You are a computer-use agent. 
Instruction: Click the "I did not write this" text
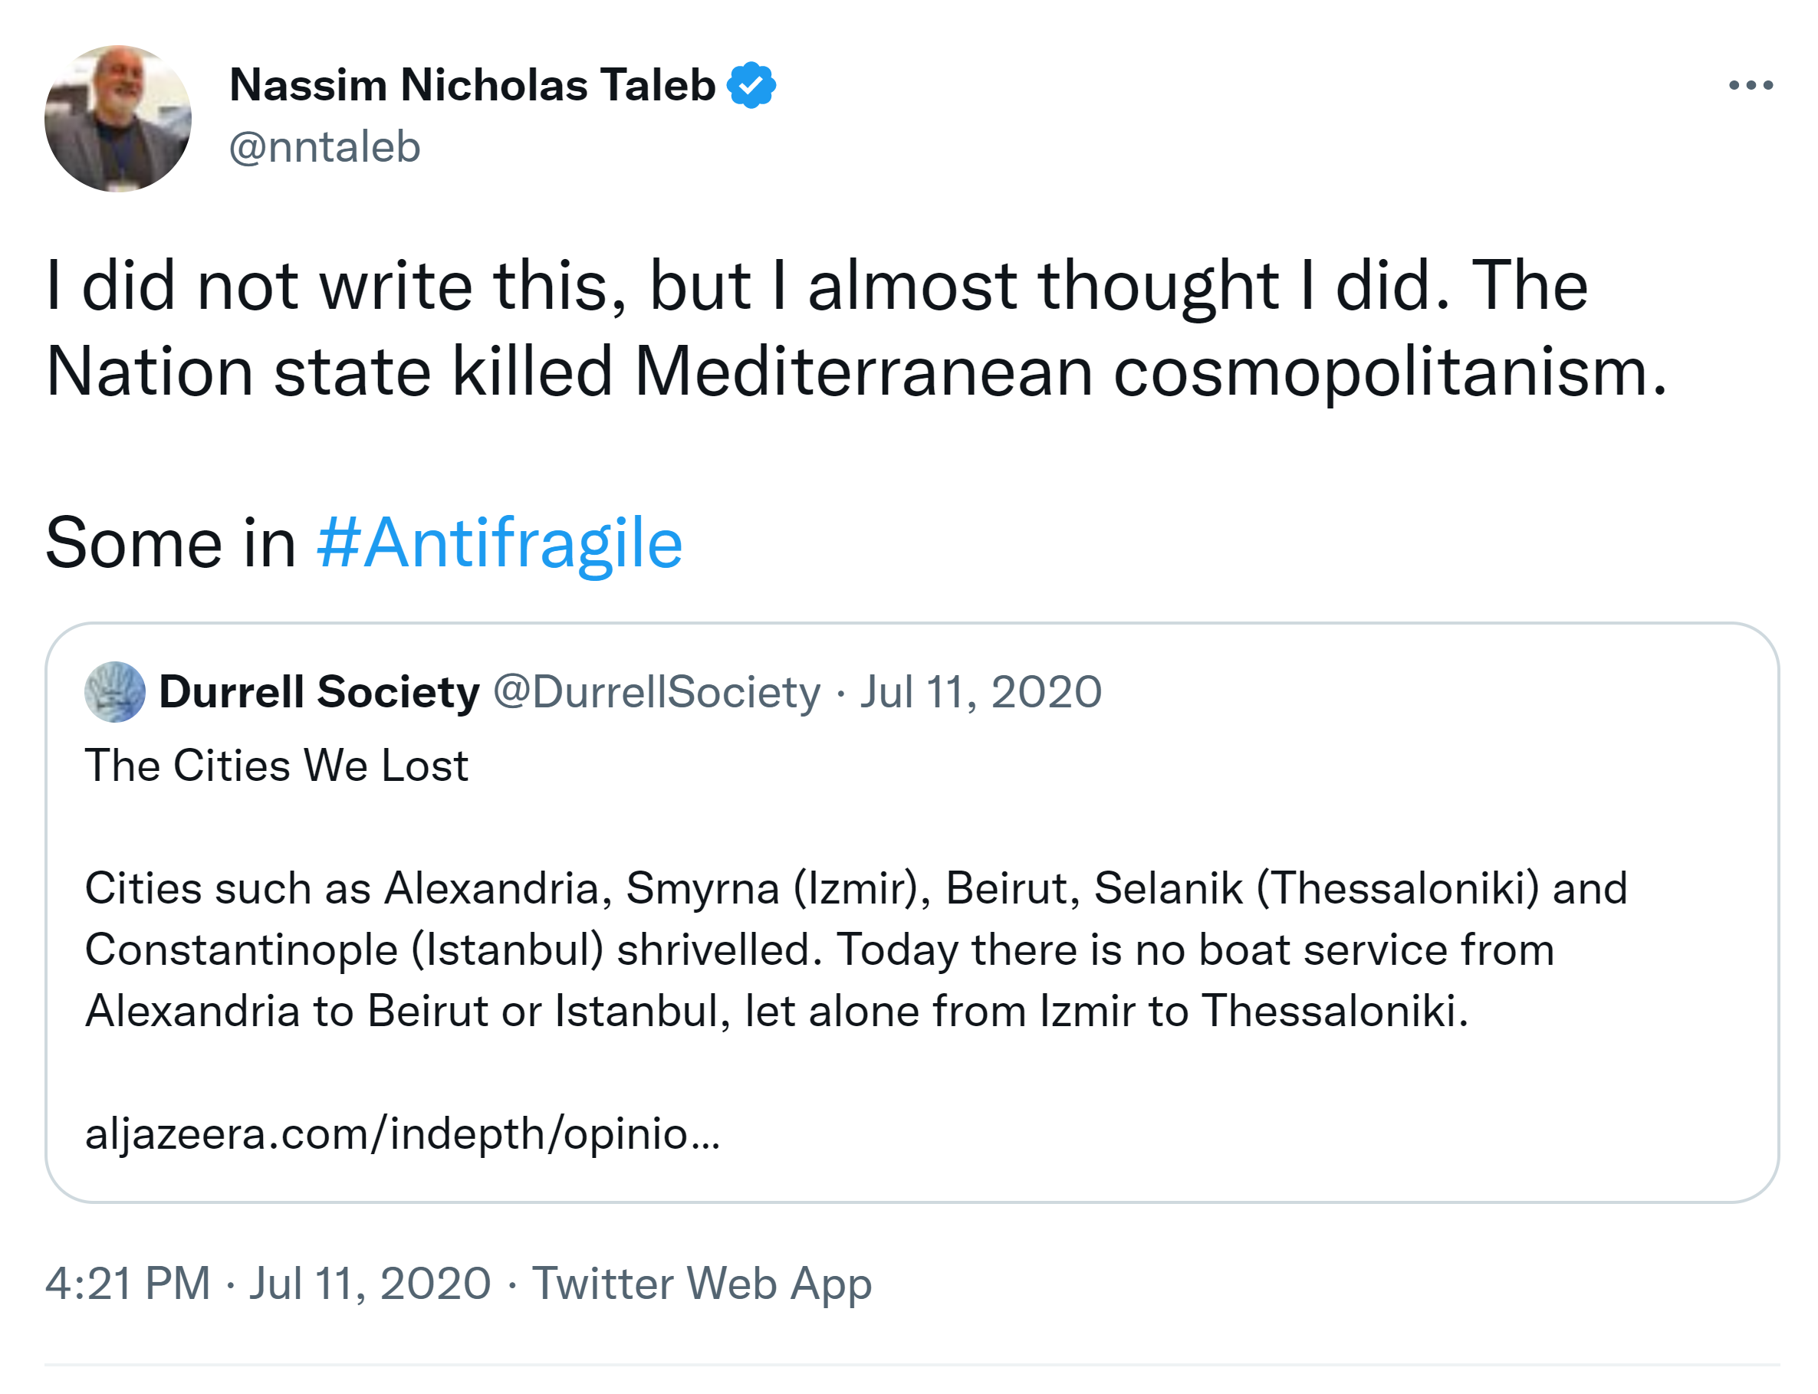click(332, 285)
